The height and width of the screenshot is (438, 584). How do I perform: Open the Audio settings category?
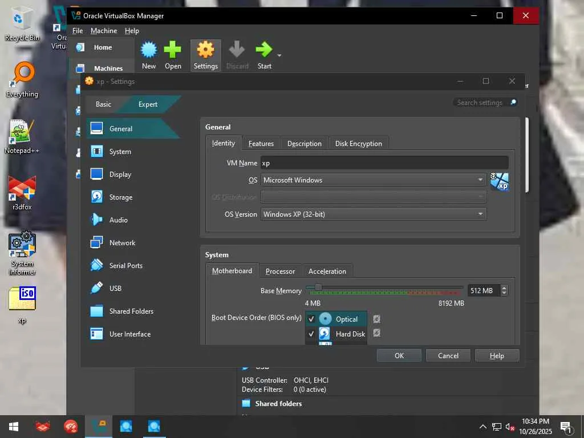[x=119, y=220]
